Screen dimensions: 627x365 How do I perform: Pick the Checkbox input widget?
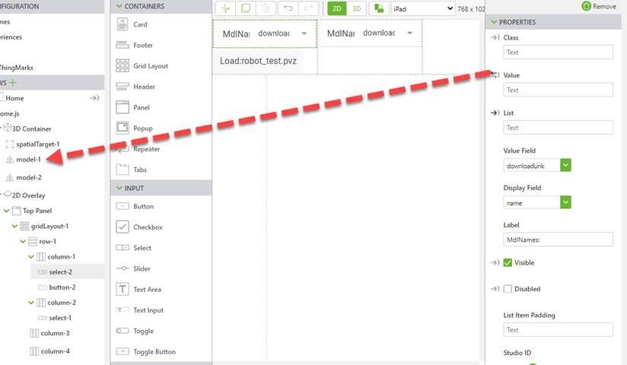coord(139,227)
